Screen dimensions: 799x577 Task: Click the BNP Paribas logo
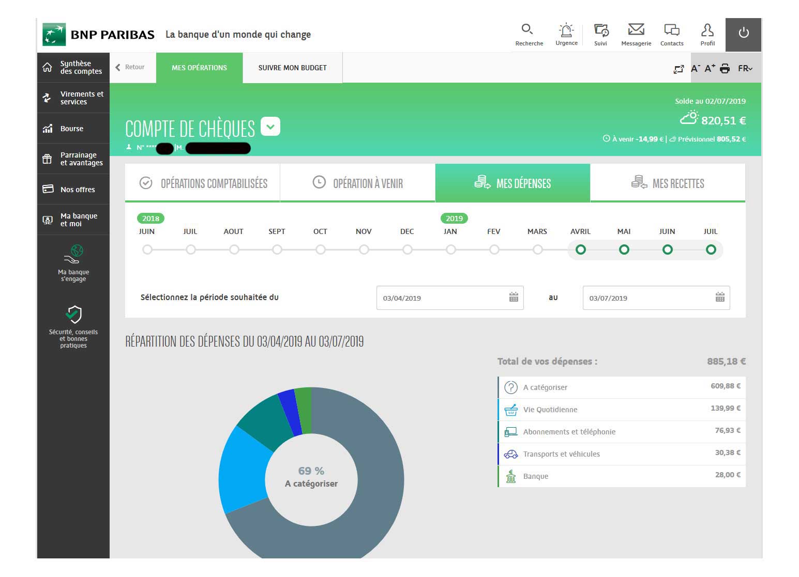(x=98, y=35)
